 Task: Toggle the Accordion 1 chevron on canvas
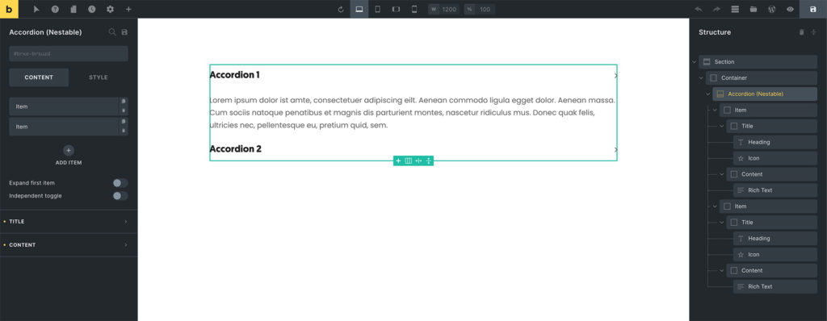[615, 75]
